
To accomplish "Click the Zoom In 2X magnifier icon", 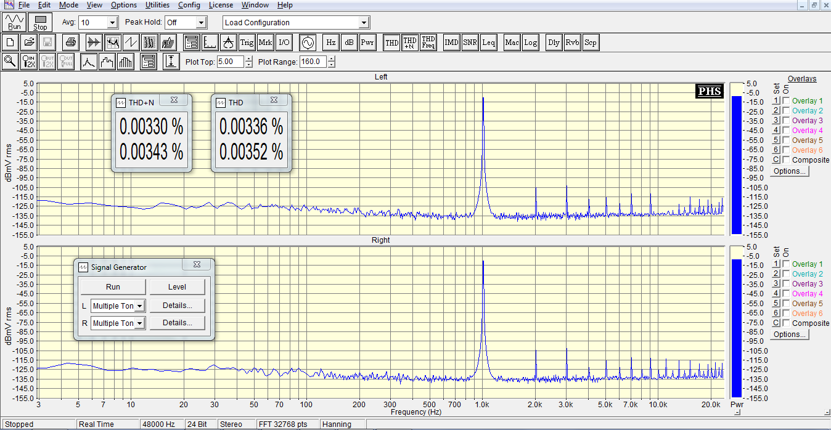I will click(x=28, y=62).
